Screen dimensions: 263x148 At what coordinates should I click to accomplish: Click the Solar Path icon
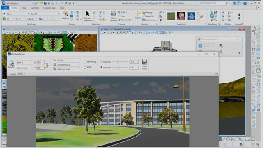coord(143,16)
